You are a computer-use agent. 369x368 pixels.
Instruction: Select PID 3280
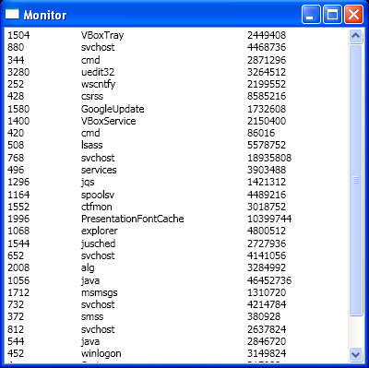coord(18,72)
